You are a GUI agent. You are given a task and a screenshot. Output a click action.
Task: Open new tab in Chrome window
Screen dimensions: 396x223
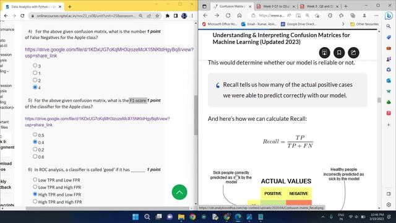click(69, 7)
